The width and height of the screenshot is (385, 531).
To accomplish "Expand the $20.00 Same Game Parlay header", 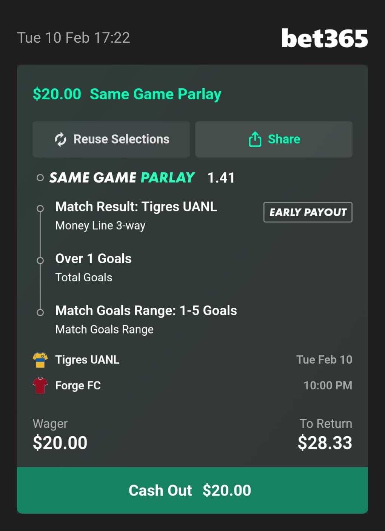I will [127, 94].
